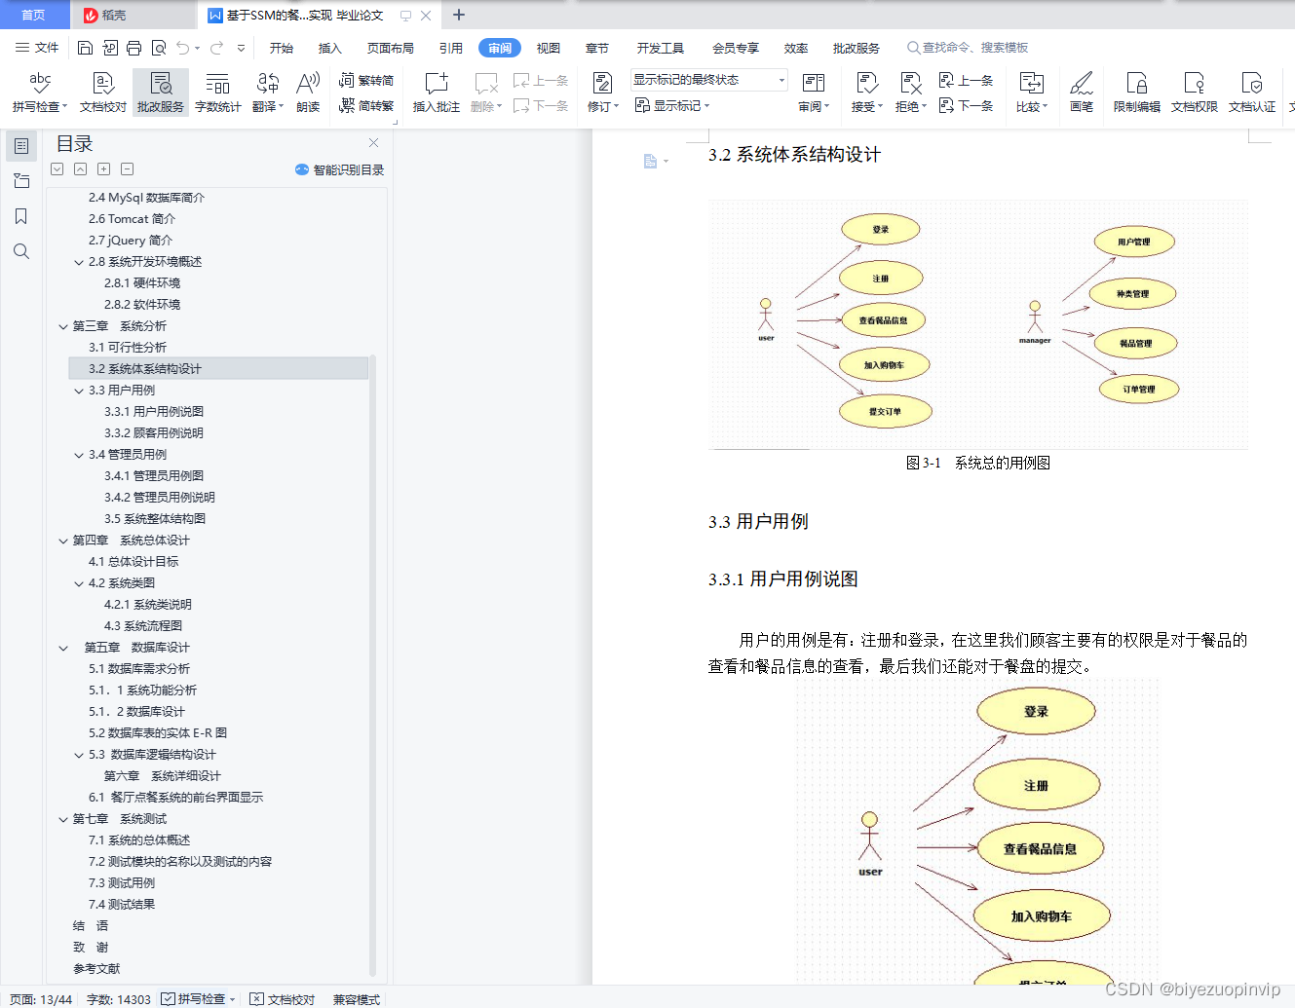
Task: Switch to the 首页 home tab
Action: [x=34, y=15]
